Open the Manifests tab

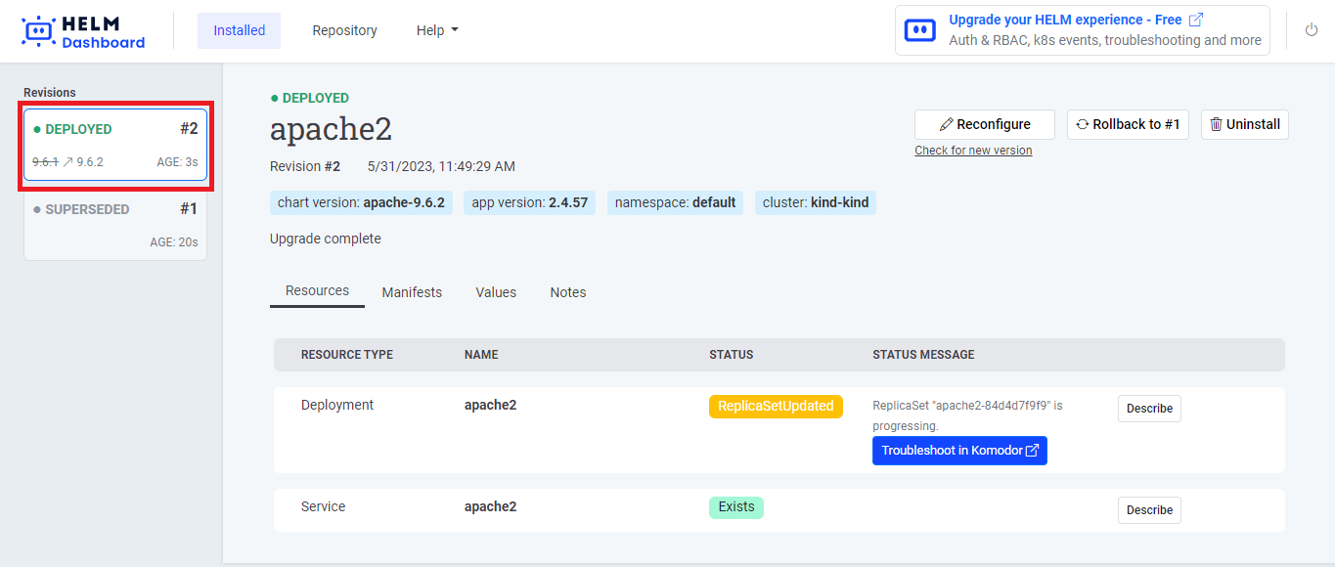coord(412,292)
